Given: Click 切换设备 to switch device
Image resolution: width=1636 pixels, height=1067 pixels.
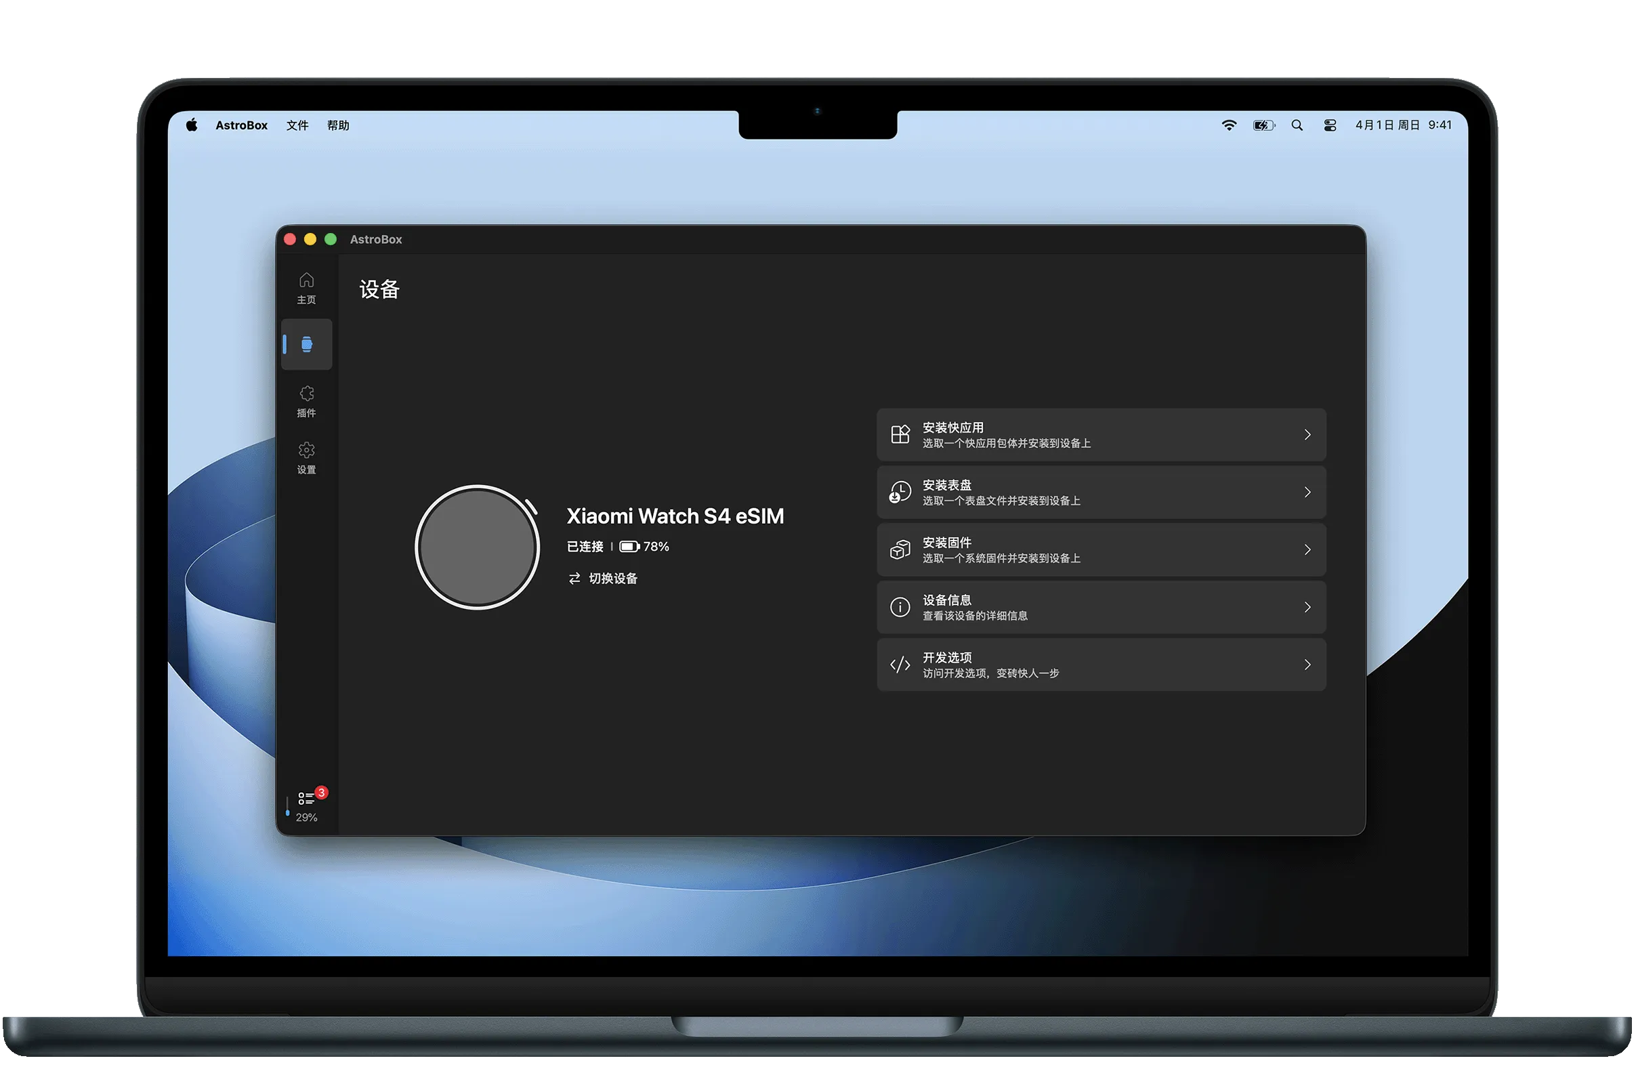Looking at the screenshot, I should pyautogui.click(x=603, y=579).
